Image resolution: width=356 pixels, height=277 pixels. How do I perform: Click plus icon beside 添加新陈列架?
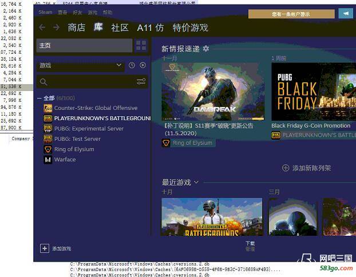(x=286, y=168)
